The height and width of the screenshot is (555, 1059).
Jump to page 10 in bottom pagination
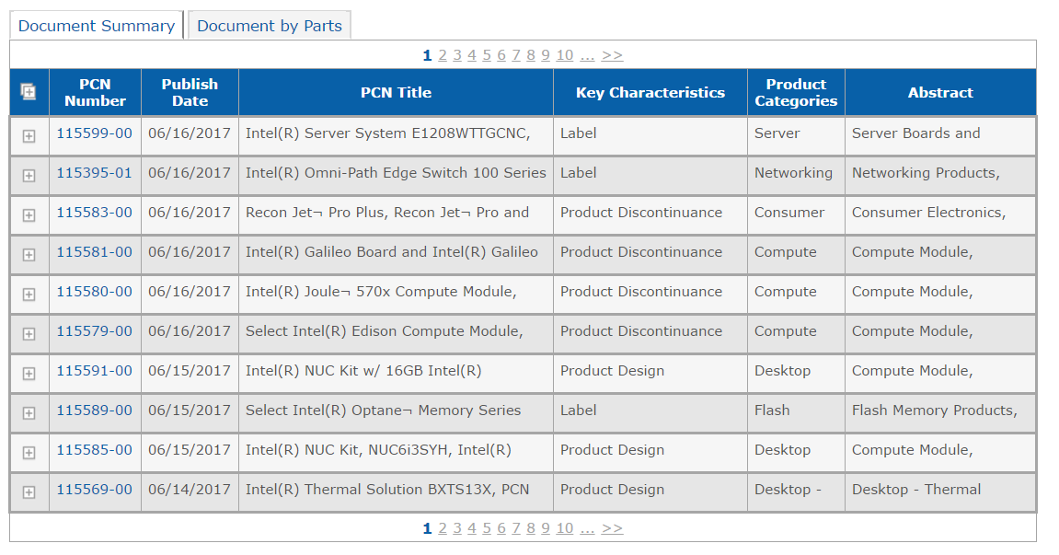tap(564, 528)
